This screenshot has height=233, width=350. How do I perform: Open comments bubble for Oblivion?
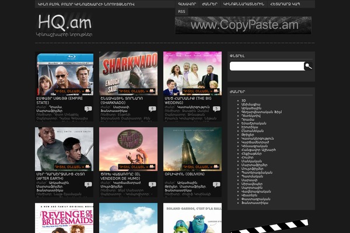pyautogui.click(x=216, y=185)
